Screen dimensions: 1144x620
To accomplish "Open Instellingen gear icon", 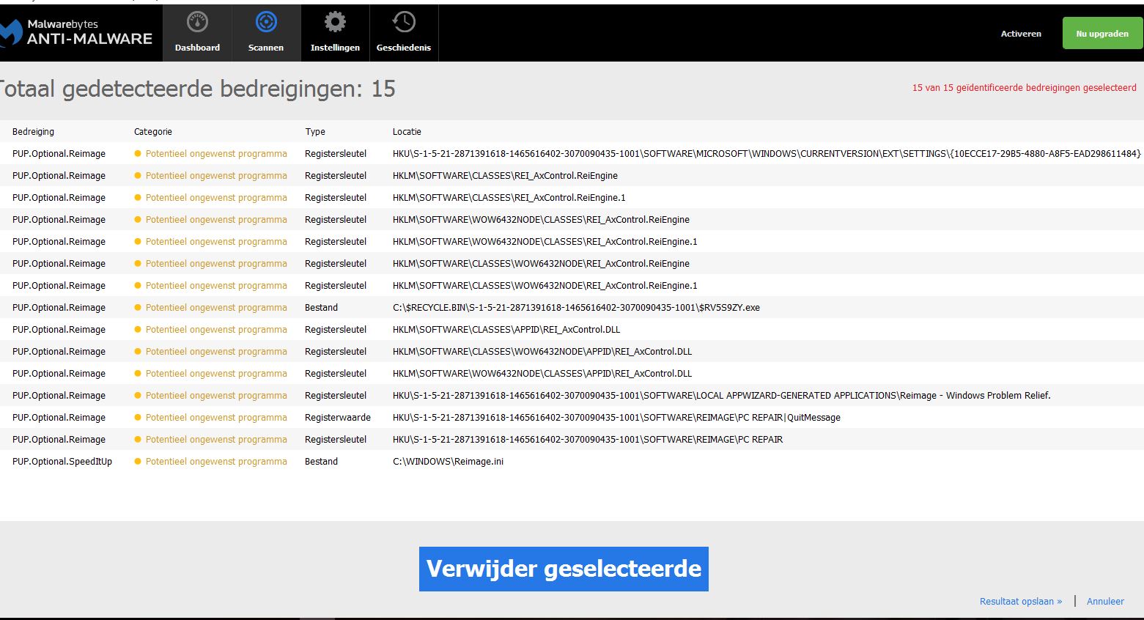I will [x=335, y=23].
